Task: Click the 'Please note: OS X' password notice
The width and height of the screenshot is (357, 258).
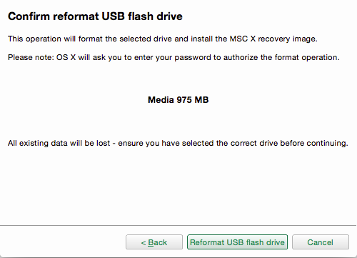Action: click(x=174, y=57)
